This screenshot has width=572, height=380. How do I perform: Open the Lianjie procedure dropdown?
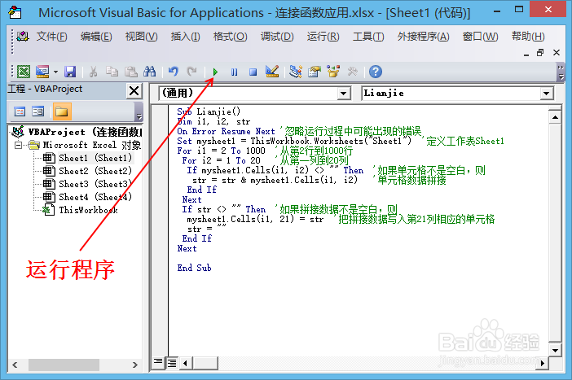(x=546, y=94)
